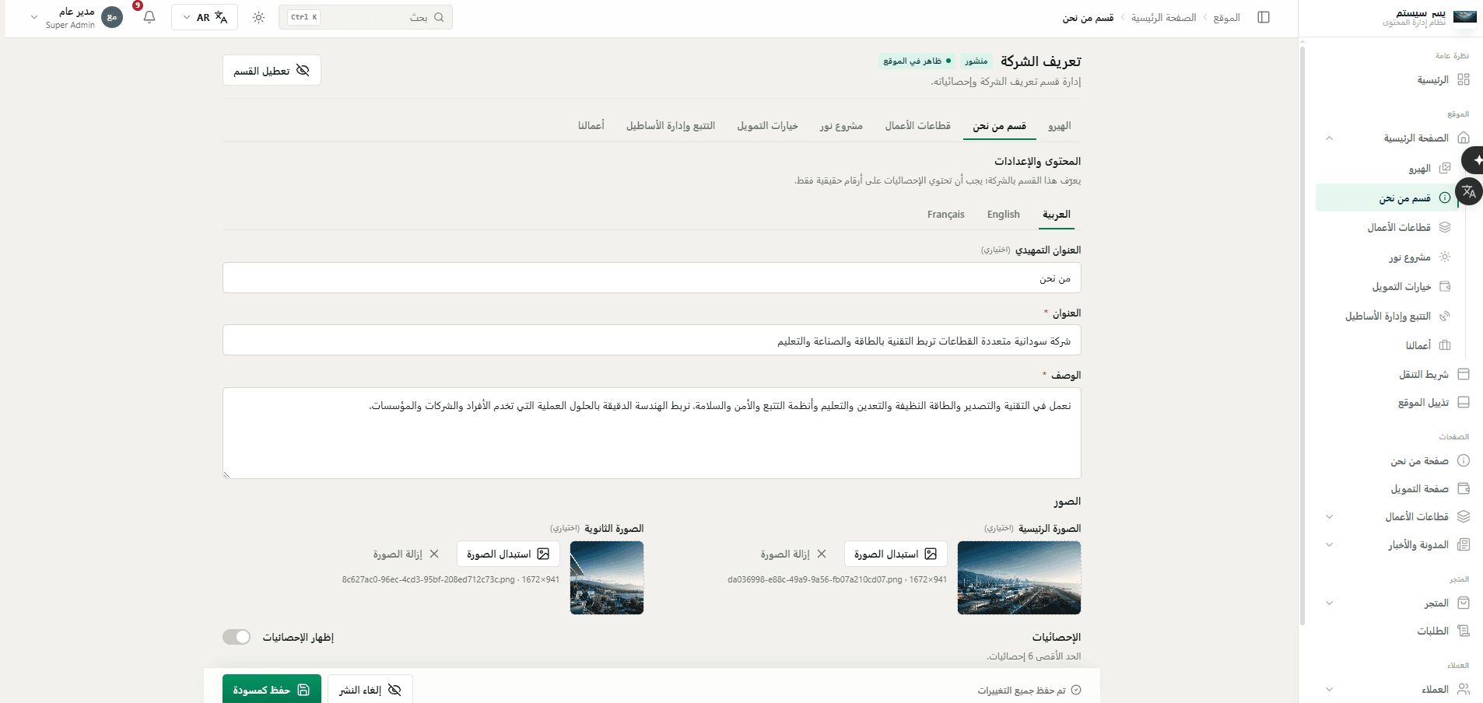Open خيارات التمويل in the sidebar

pos(1411,286)
